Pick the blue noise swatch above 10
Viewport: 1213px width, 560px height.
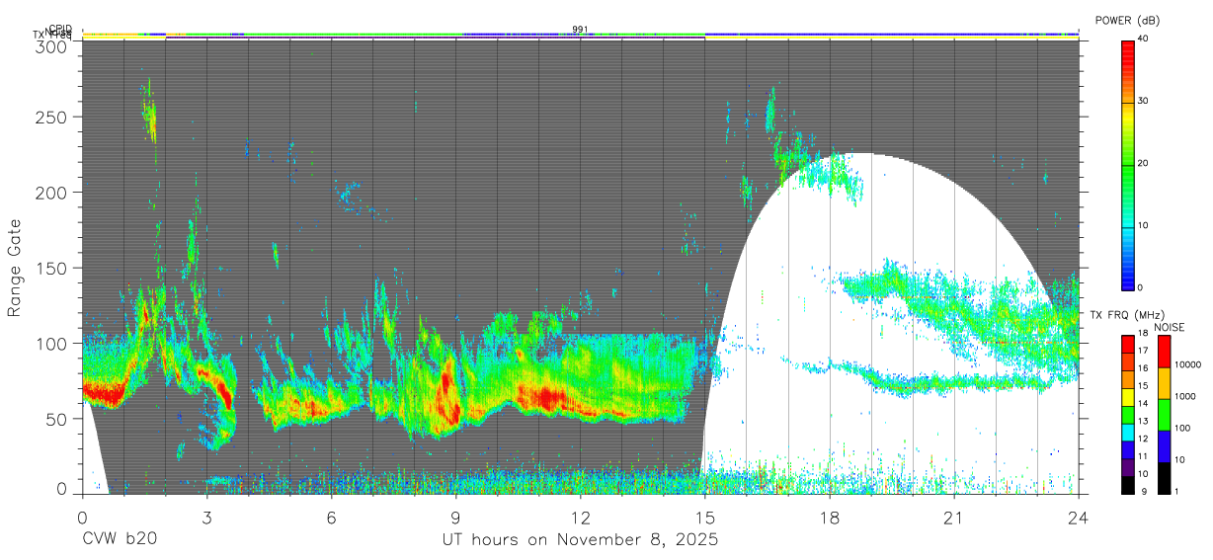point(1164,444)
